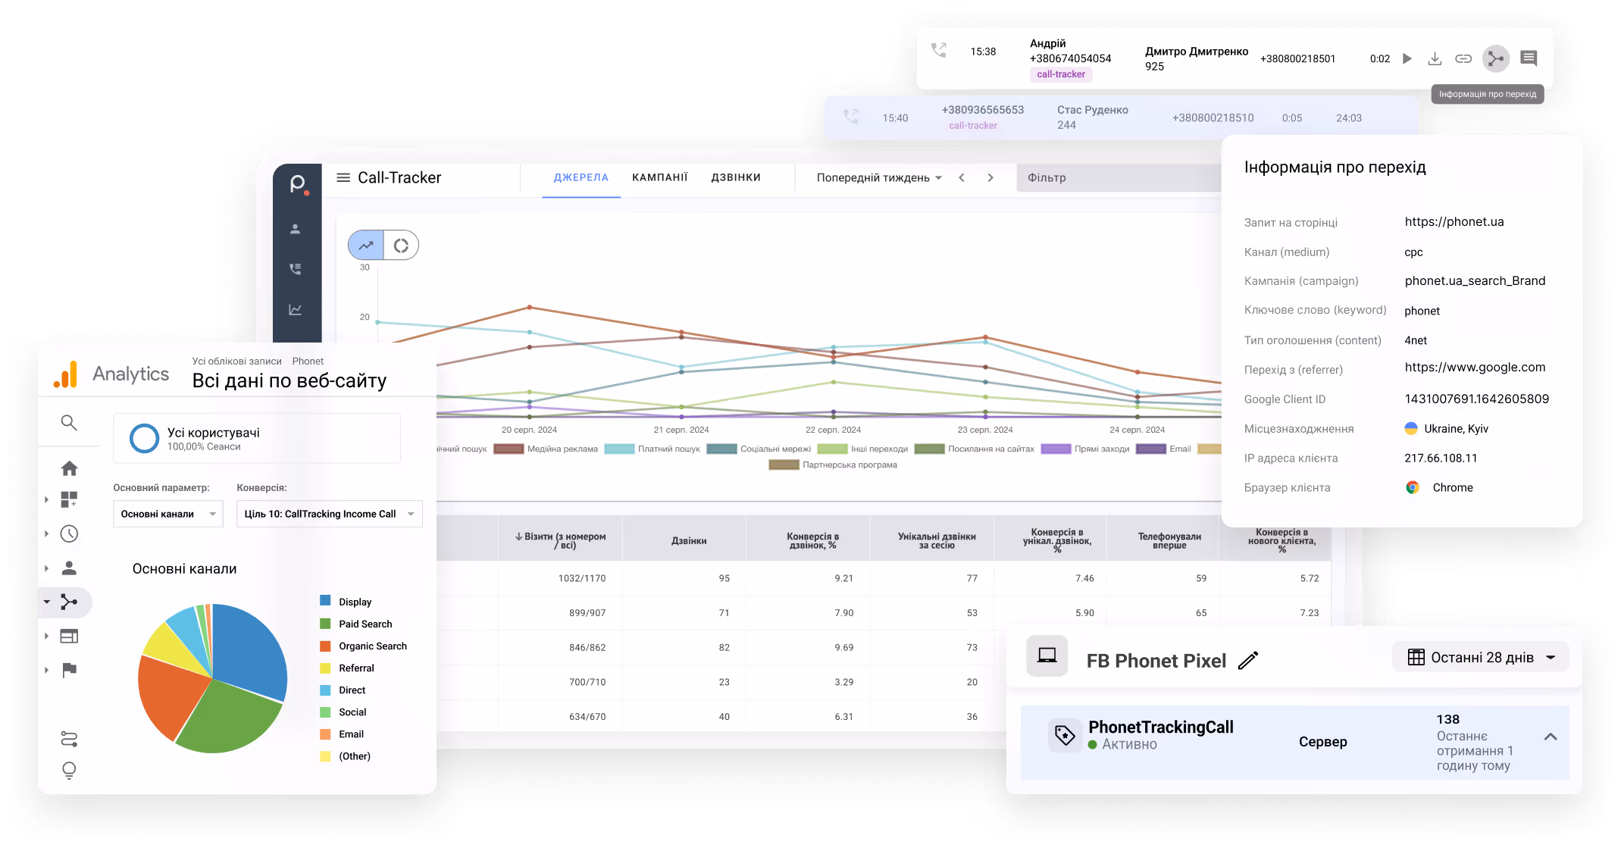Click Display legend color swatch

click(x=325, y=601)
